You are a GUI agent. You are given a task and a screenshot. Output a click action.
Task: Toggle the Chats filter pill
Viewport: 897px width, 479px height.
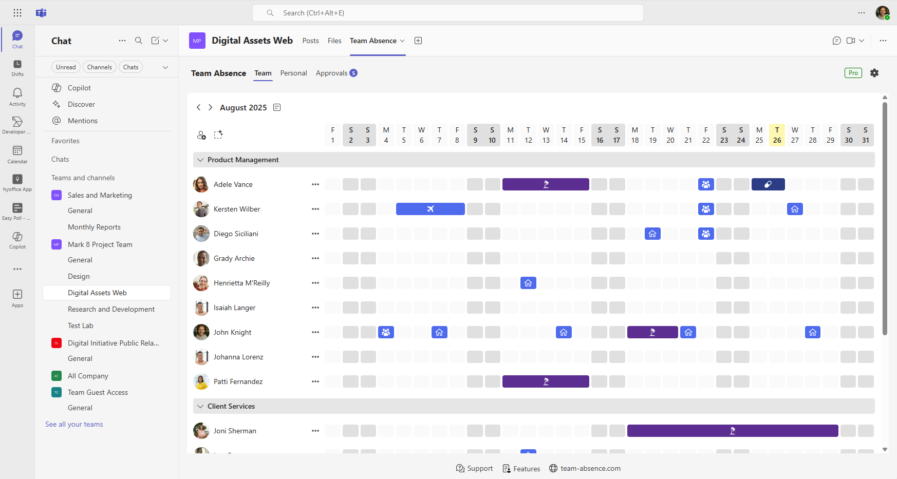click(x=130, y=67)
